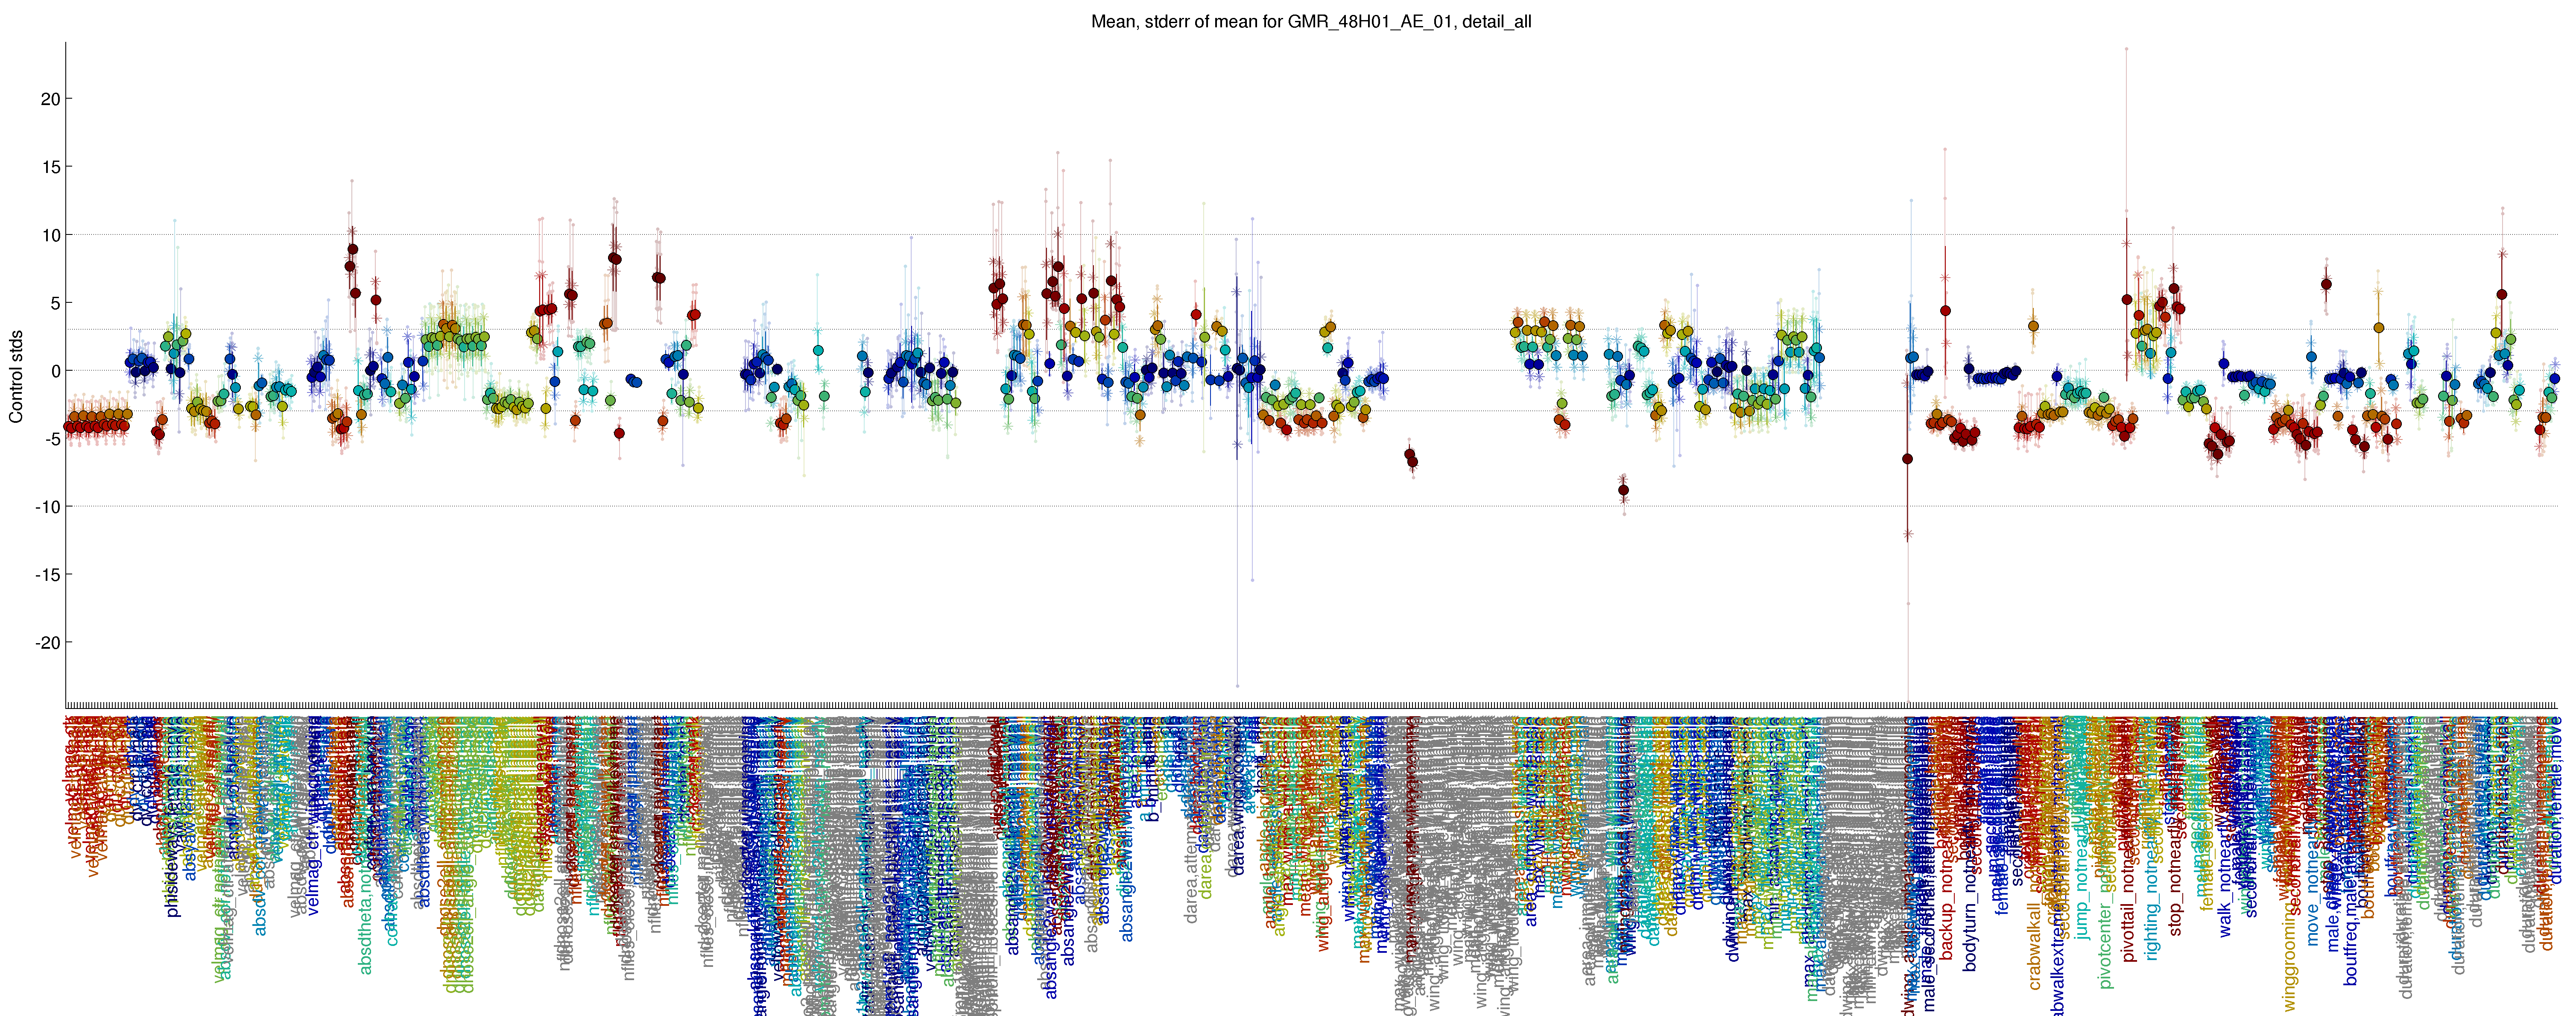2576x1016 pixels.
Task: Click the teal 'jump_notnearf' x-axis label
Action: (2083, 888)
